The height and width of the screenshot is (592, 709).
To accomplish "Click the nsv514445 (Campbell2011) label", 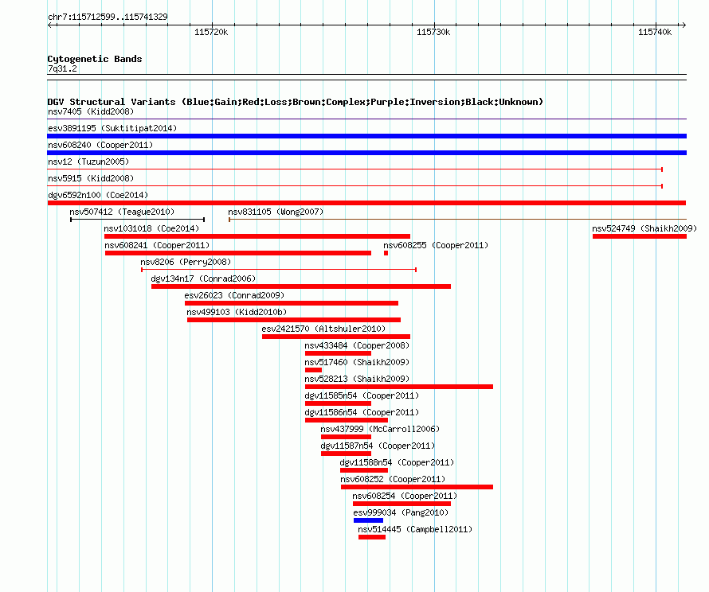I will pos(415,529).
